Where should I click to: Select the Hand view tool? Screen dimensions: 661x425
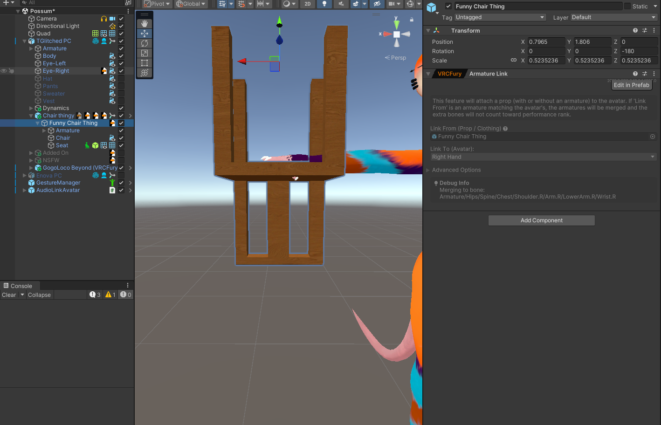(145, 23)
